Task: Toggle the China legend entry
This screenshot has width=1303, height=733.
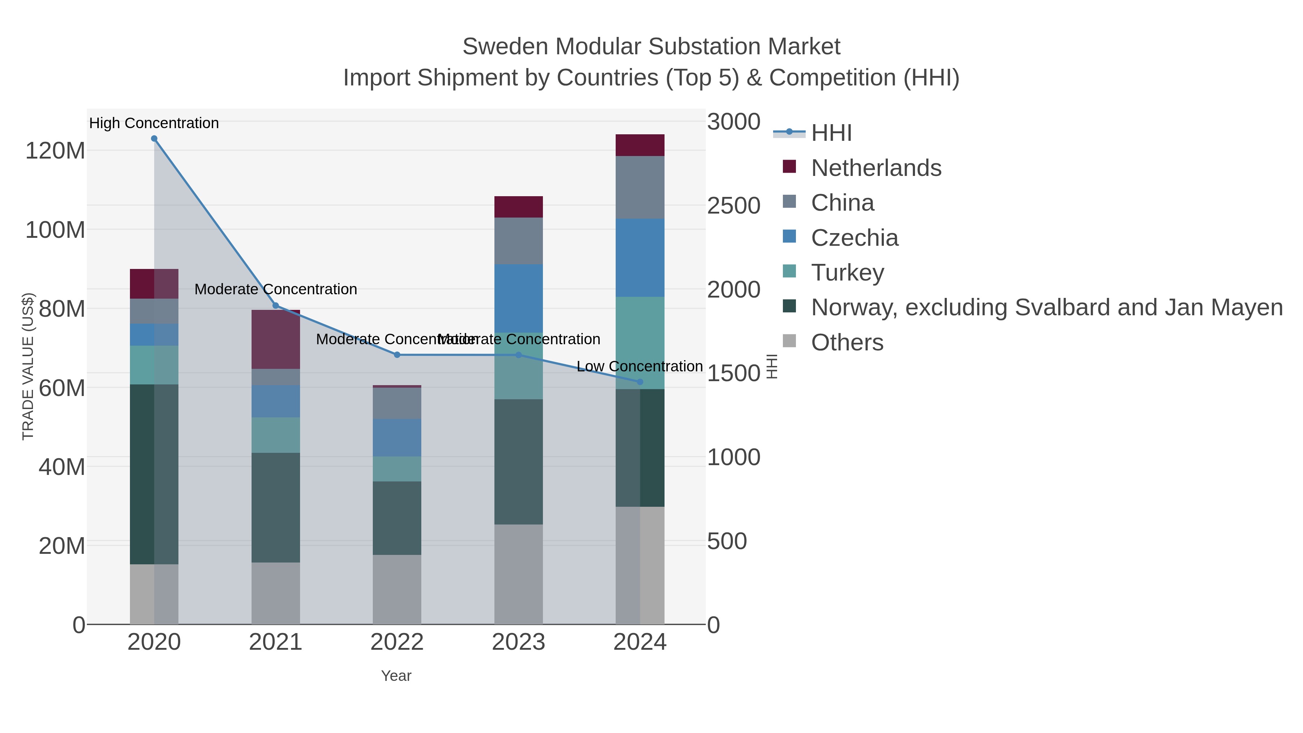Action: click(828, 202)
